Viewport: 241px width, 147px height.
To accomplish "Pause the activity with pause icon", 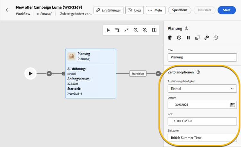I will [188, 38].
